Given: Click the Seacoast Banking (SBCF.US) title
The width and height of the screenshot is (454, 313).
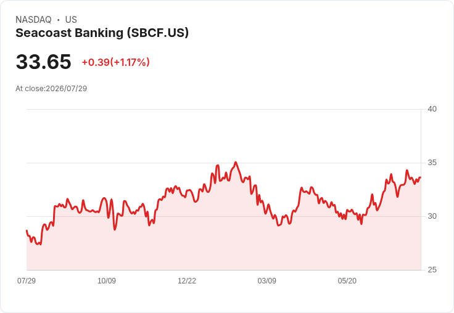Looking at the screenshot, I should pyautogui.click(x=102, y=33).
